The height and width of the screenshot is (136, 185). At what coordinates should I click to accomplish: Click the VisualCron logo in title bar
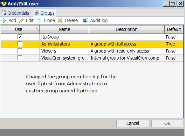(3, 4)
